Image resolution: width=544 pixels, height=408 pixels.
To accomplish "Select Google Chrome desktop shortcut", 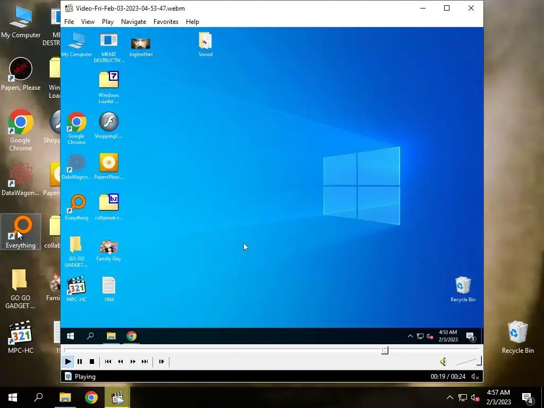I will 21,131.
